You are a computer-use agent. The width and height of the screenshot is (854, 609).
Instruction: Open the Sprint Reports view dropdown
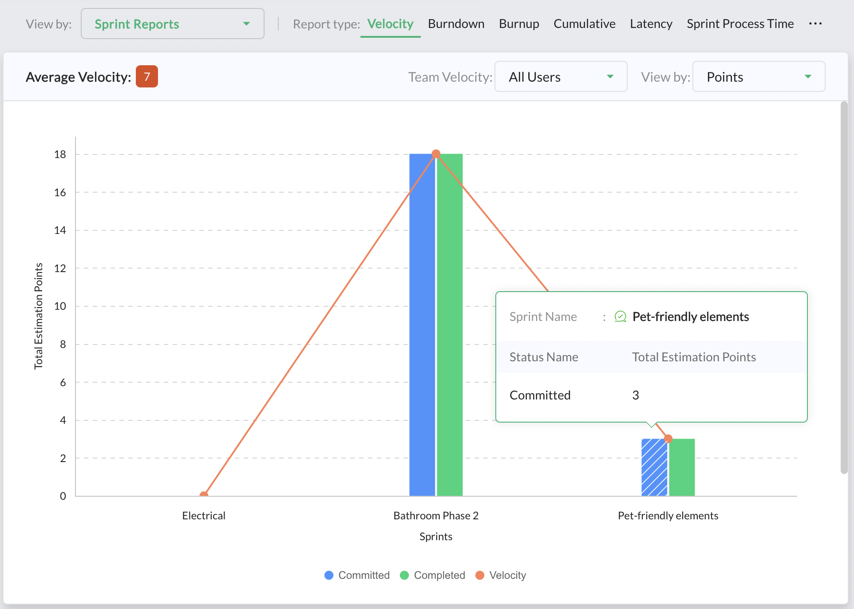click(172, 24)
